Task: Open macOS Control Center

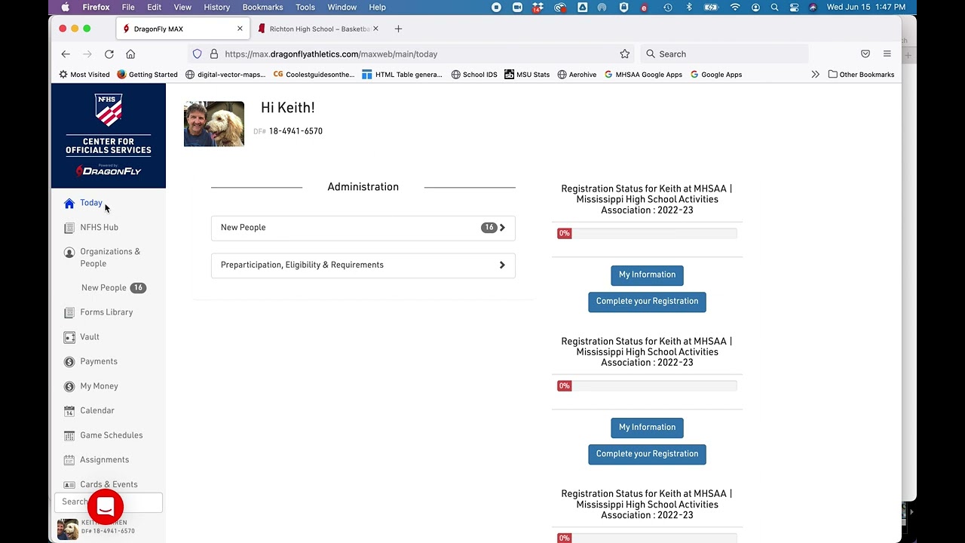Action: point(794,8)
